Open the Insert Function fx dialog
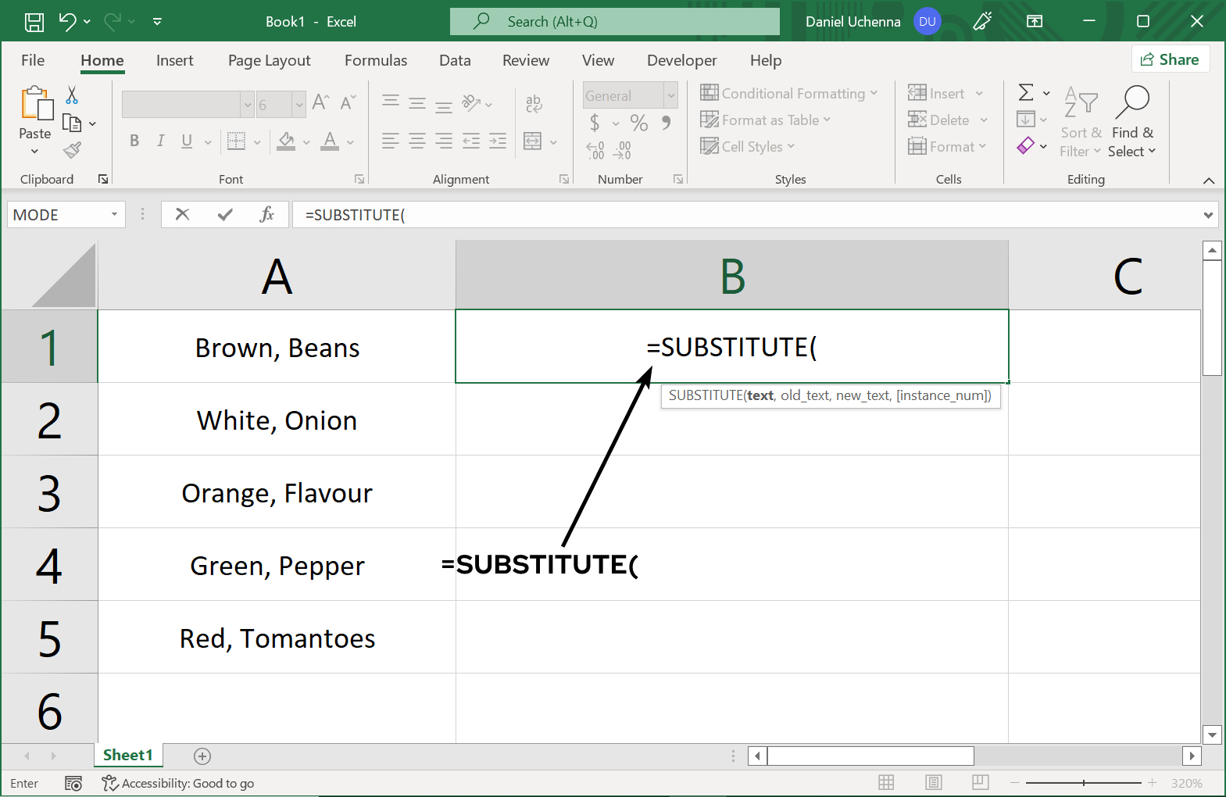The image size is (1226, 797). 266,214
